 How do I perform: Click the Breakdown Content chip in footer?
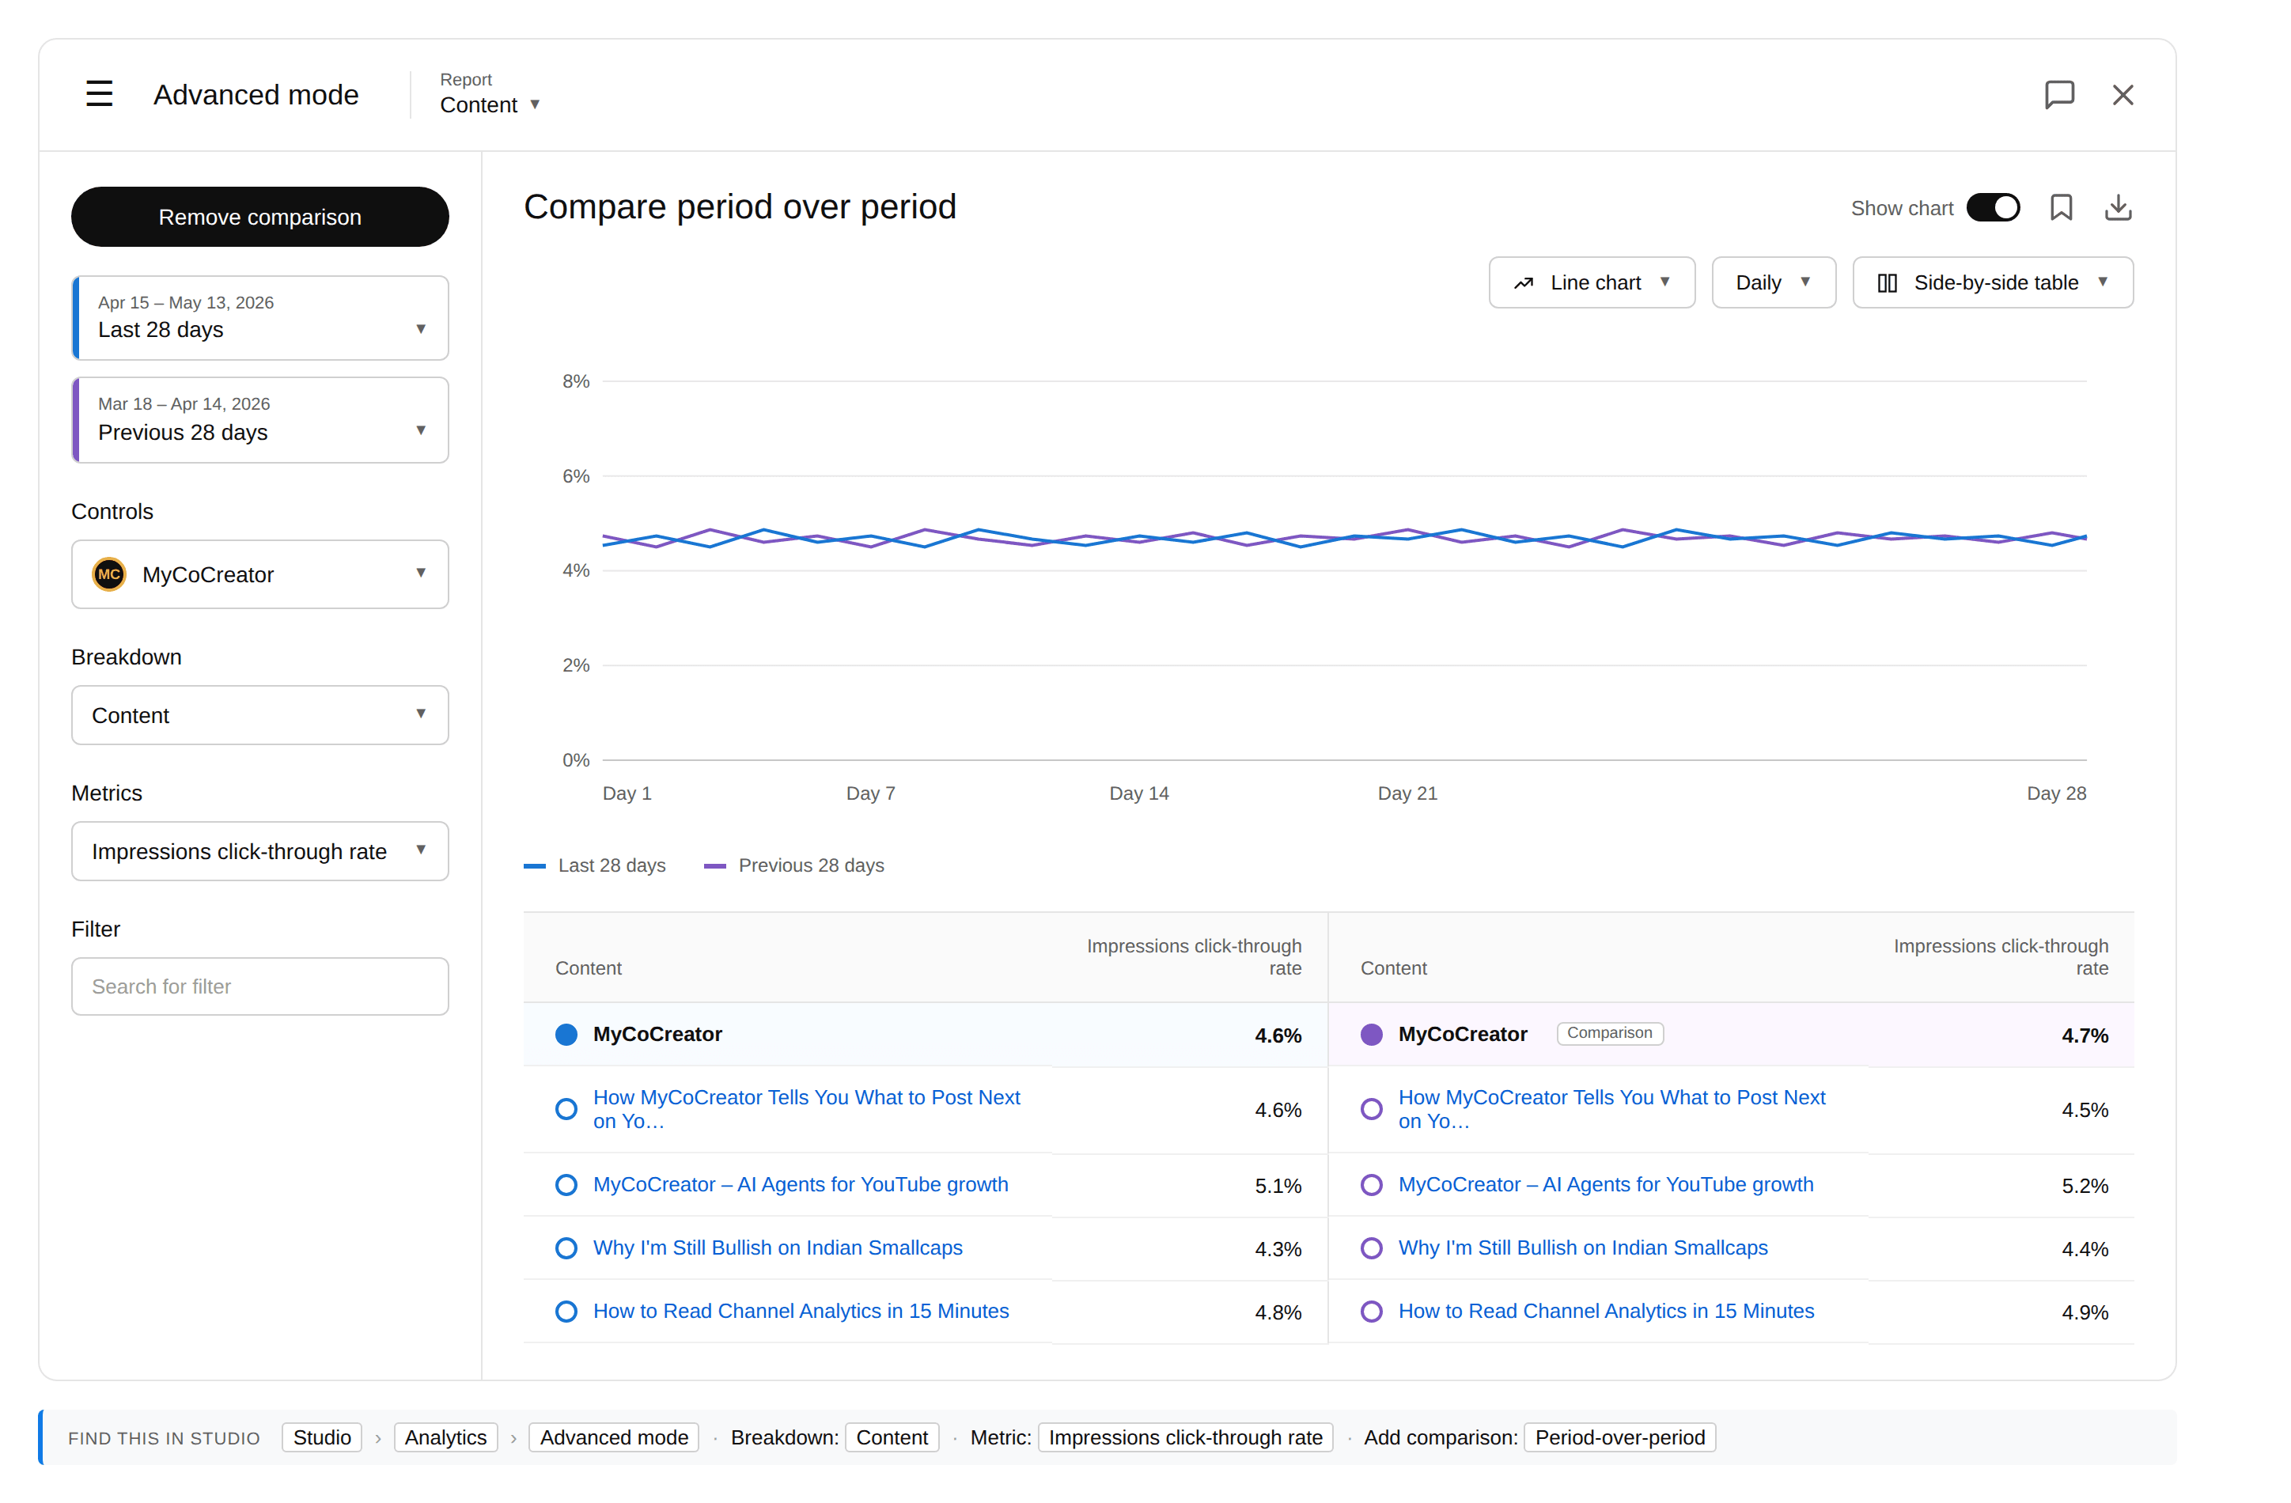pos(892,1437)
